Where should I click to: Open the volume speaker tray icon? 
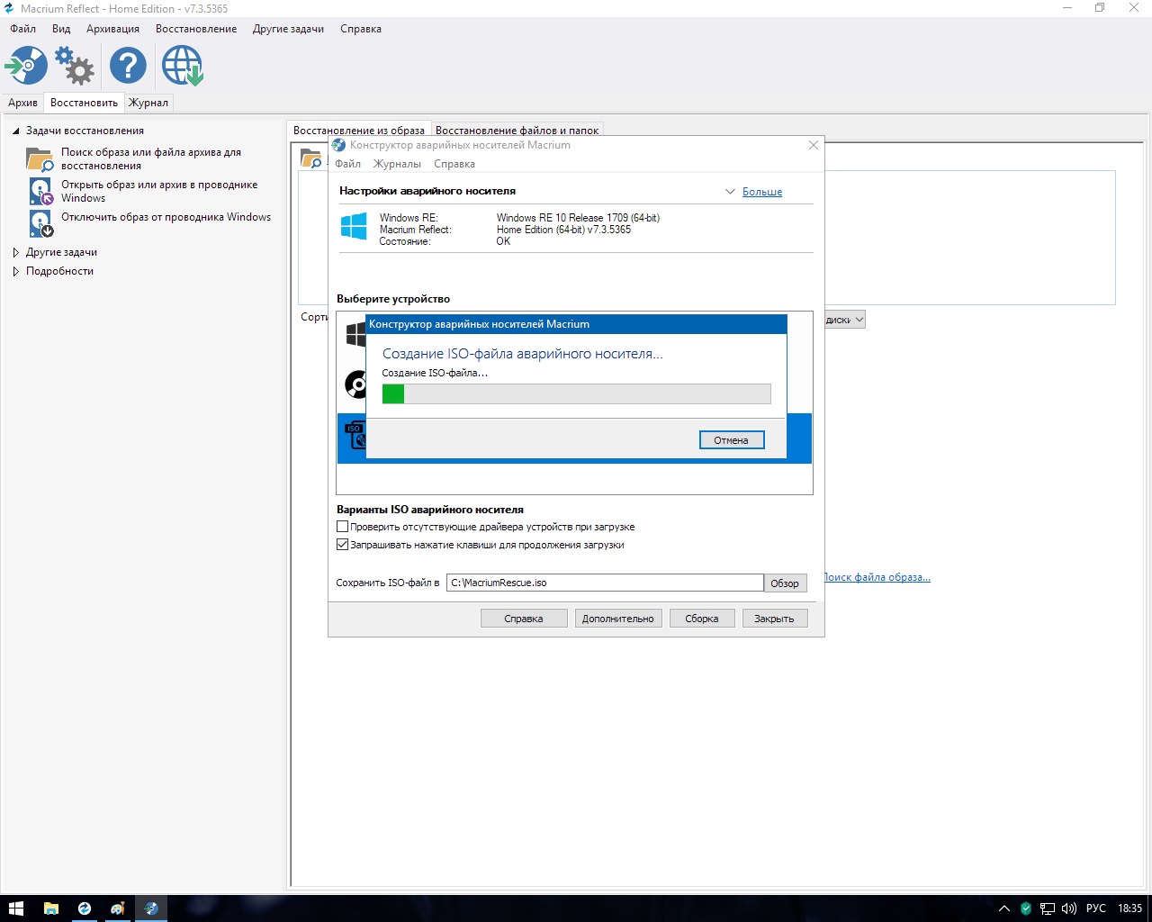click(x=1069, y=908)
